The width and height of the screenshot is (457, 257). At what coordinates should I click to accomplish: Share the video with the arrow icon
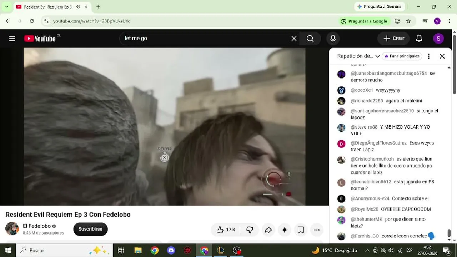click(268, 230)
